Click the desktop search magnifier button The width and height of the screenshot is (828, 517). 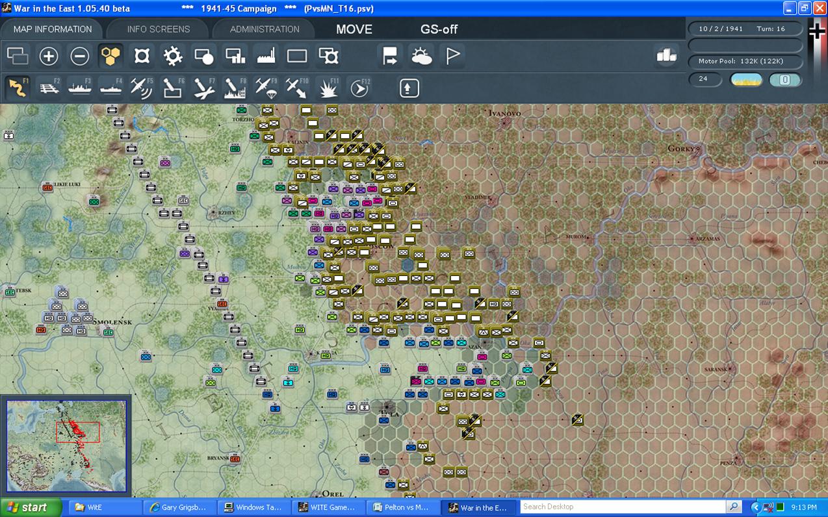(734, 507)
